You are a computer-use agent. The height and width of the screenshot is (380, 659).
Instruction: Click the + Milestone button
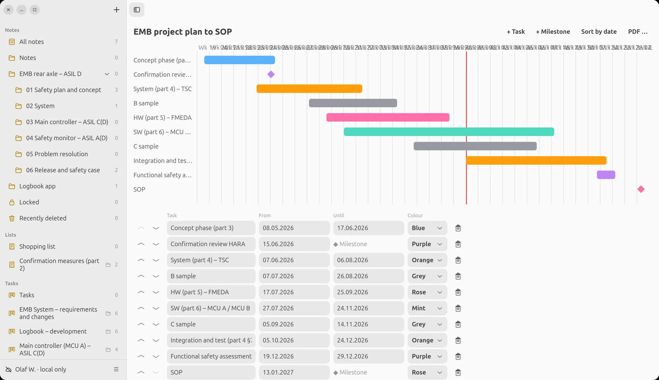pos(553,31)
